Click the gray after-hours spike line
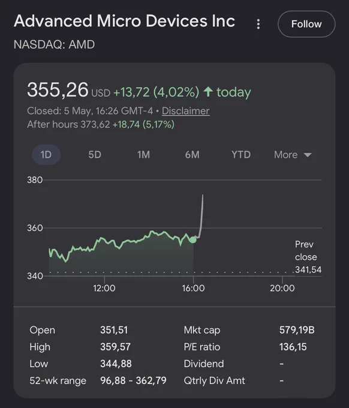349x408 pixels. (x=201, y=216)
